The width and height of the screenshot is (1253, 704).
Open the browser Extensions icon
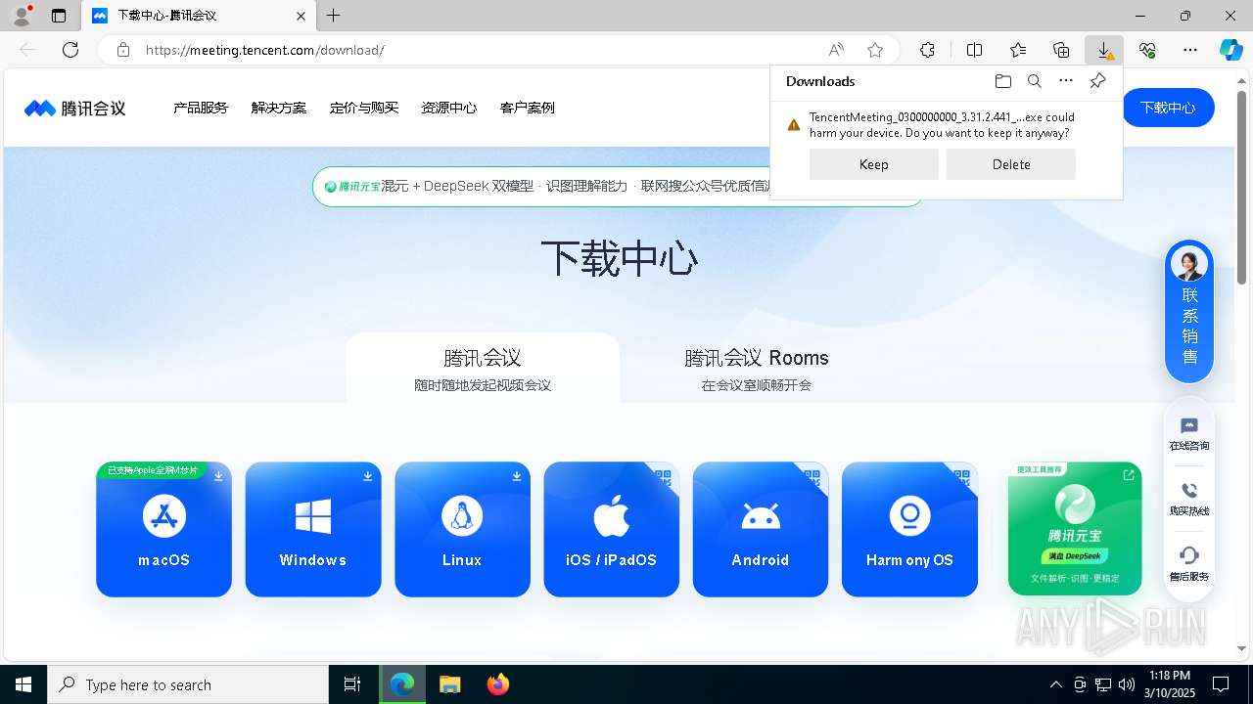click(x=927, y=50)
